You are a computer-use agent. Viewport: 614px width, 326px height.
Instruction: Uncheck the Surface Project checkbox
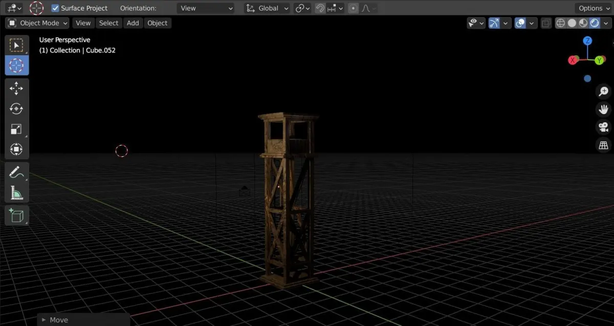click(55, 8)
